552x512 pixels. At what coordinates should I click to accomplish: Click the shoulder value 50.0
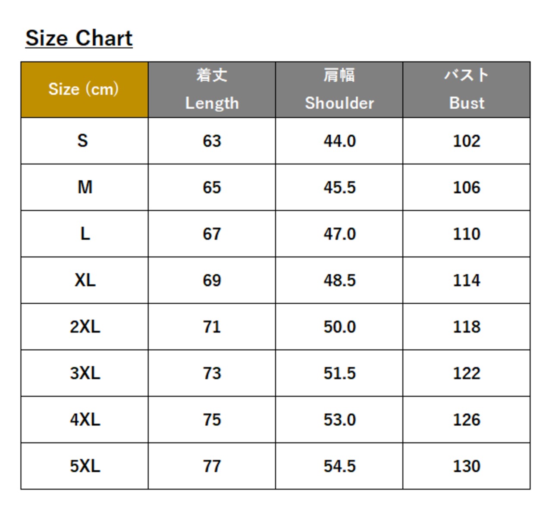[340, 327]
